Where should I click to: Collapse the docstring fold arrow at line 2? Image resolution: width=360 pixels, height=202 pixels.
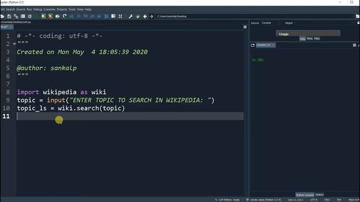(x=15, y=44)
